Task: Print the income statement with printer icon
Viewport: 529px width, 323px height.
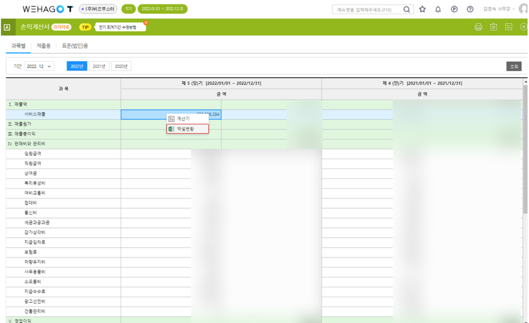Action: click(x=479, y=27)
